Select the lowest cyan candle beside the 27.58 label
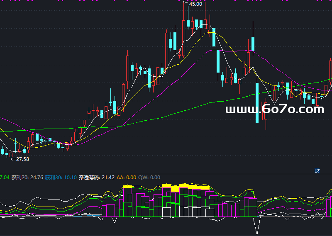Viewport: 332px width, 236px height. click(x=7, y=155)
